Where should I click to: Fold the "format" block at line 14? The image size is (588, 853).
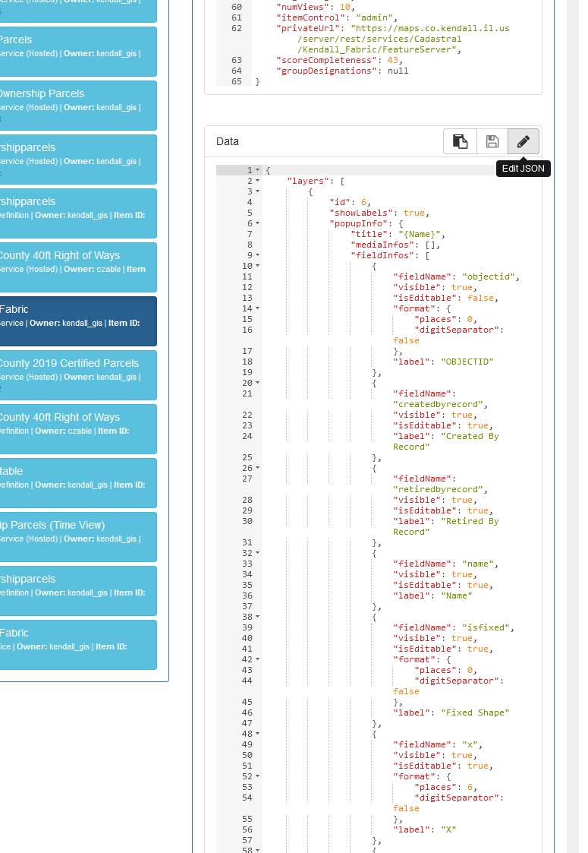tap(258, 308)
